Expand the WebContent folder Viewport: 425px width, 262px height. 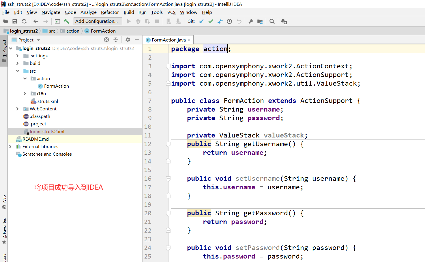click(x=17, y=109)
